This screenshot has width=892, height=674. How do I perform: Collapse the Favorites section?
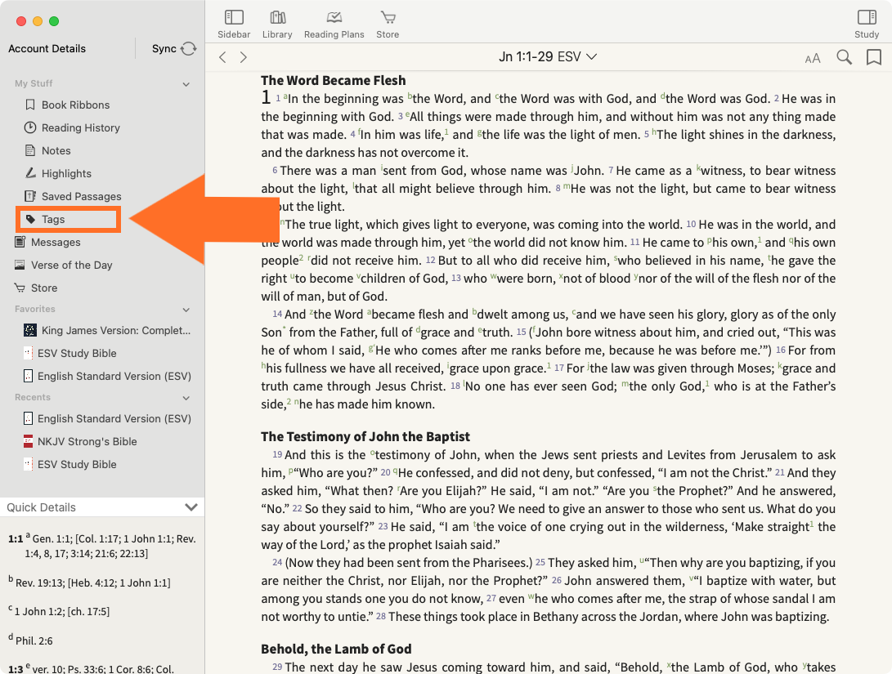[x=186, y=310]
